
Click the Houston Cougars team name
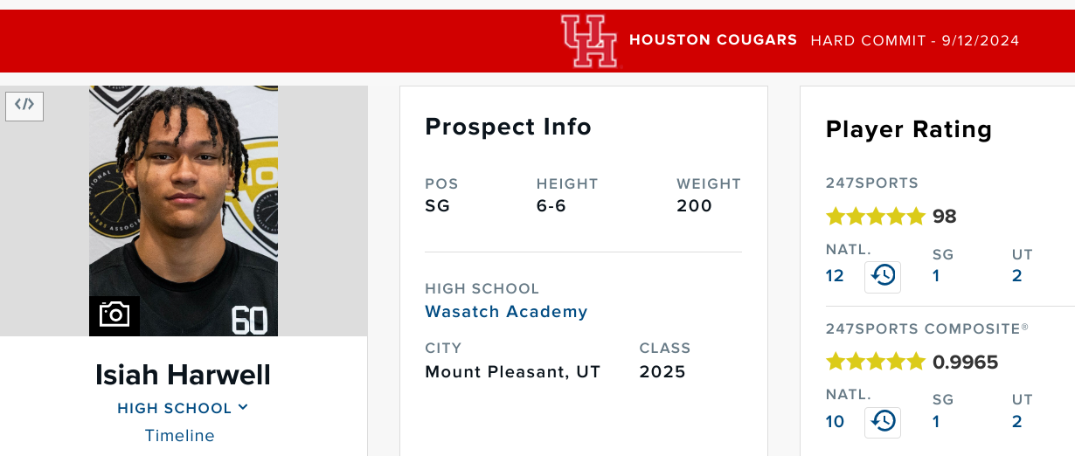coord(713,40)
